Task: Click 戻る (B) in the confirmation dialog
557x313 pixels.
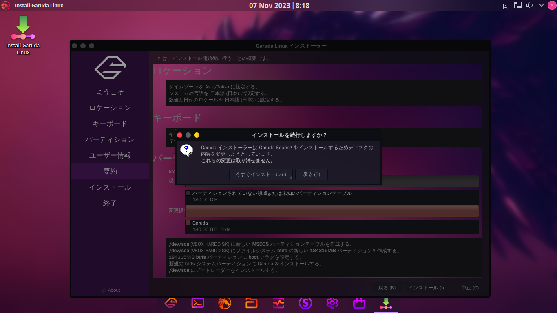Action: [312, 174]
